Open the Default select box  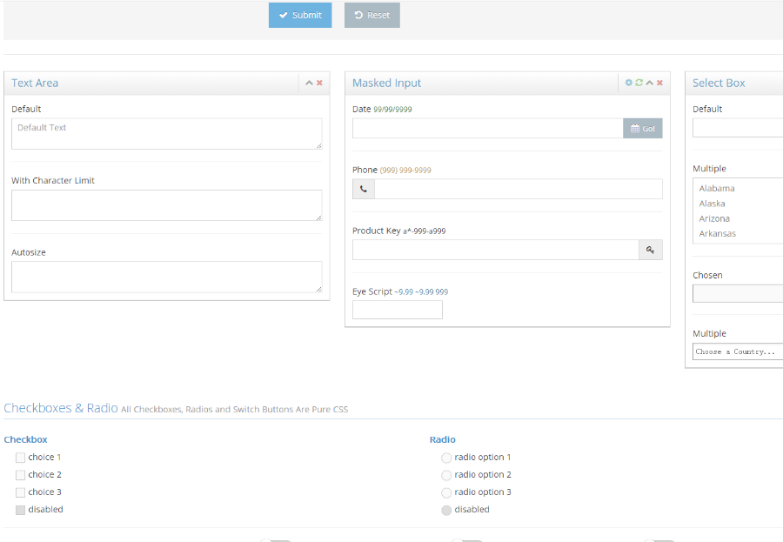click(x=738, y=128)
